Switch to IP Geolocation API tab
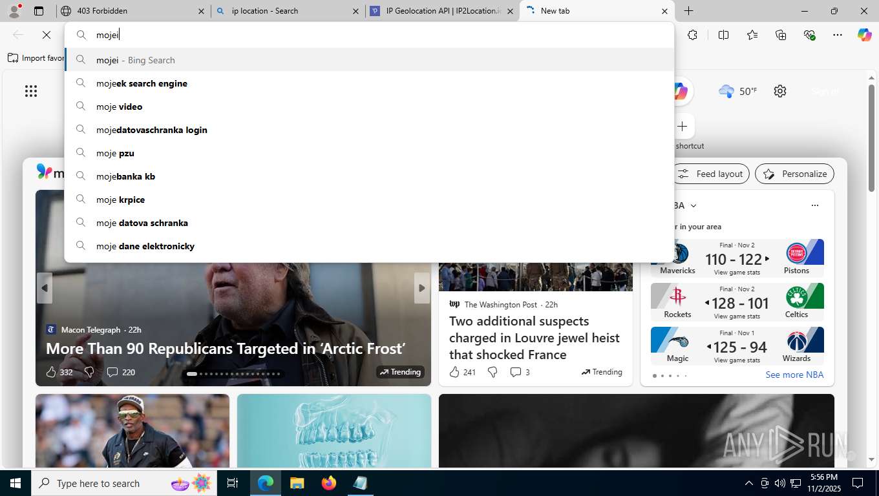879x496 pixels. (x=442, y=11)
